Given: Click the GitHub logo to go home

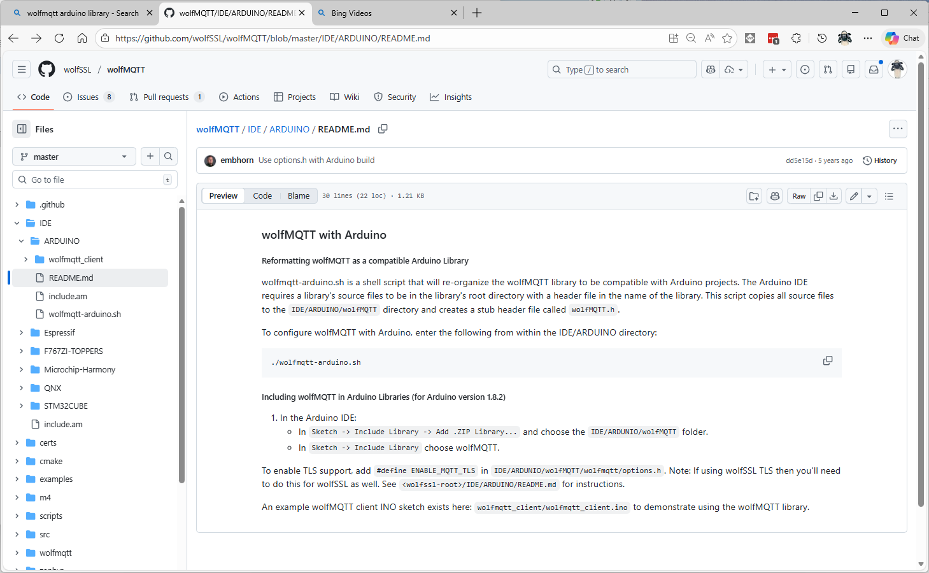Looking at the screenshot, I should pos(46,69).
